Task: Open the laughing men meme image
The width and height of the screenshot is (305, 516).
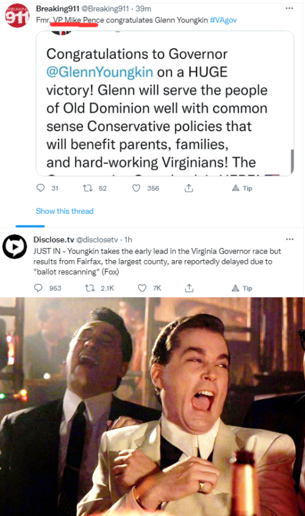Action: coord(152,406)
